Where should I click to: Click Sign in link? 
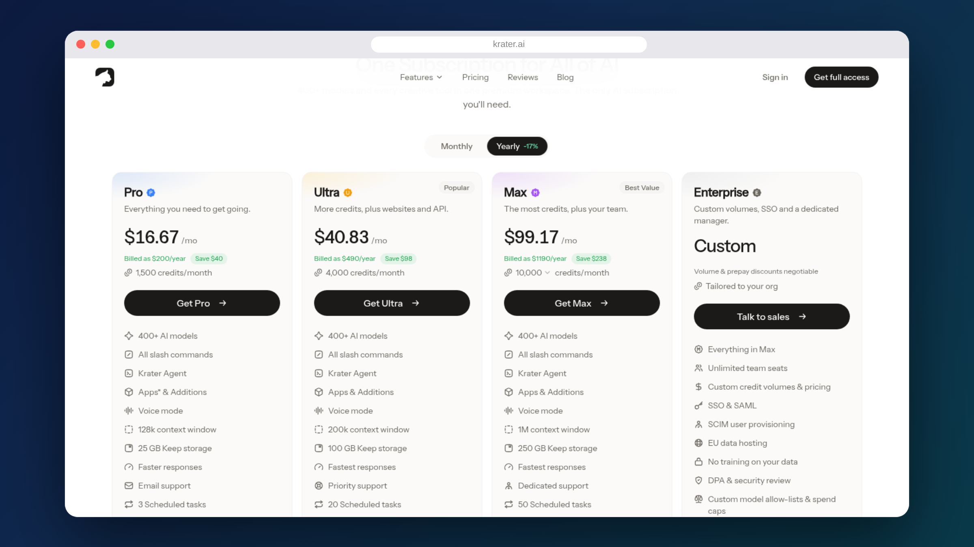tap(775, 77)
